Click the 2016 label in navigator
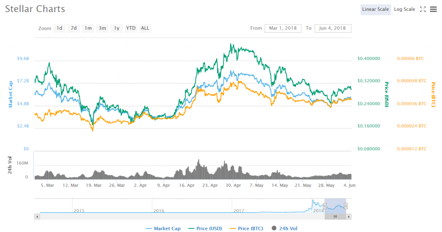 tap(159, 210)
